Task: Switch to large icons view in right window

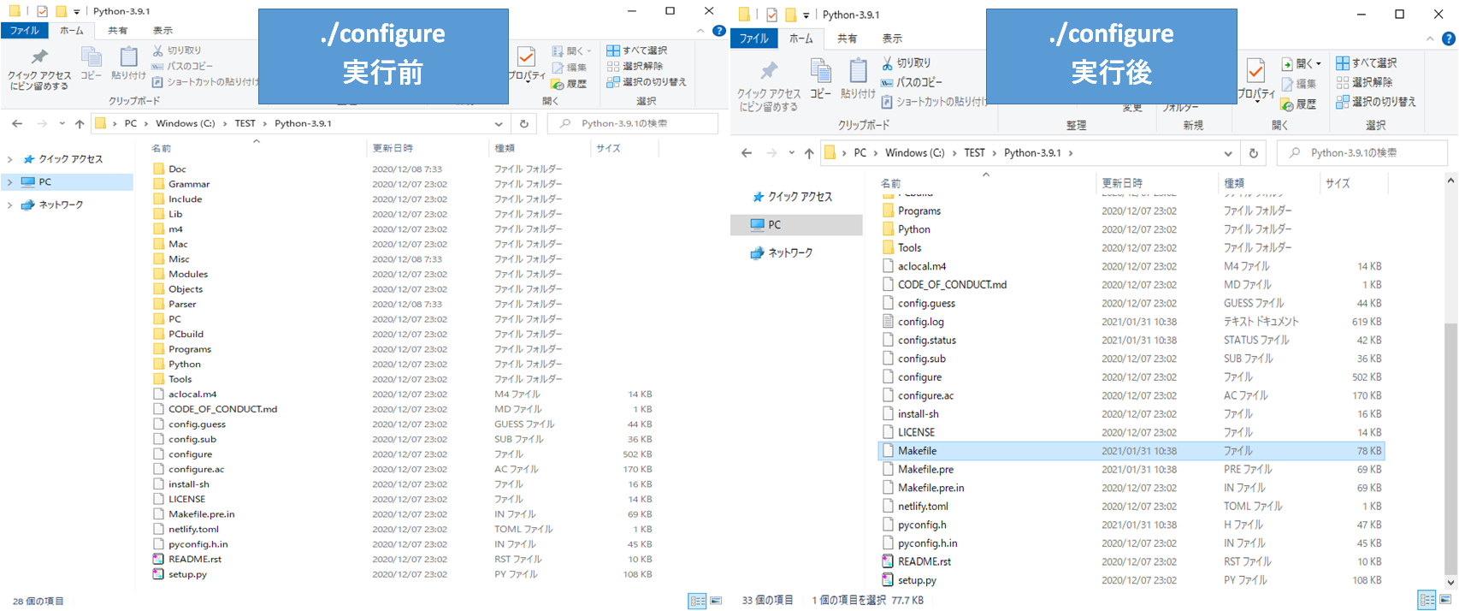Action: 1445,600
